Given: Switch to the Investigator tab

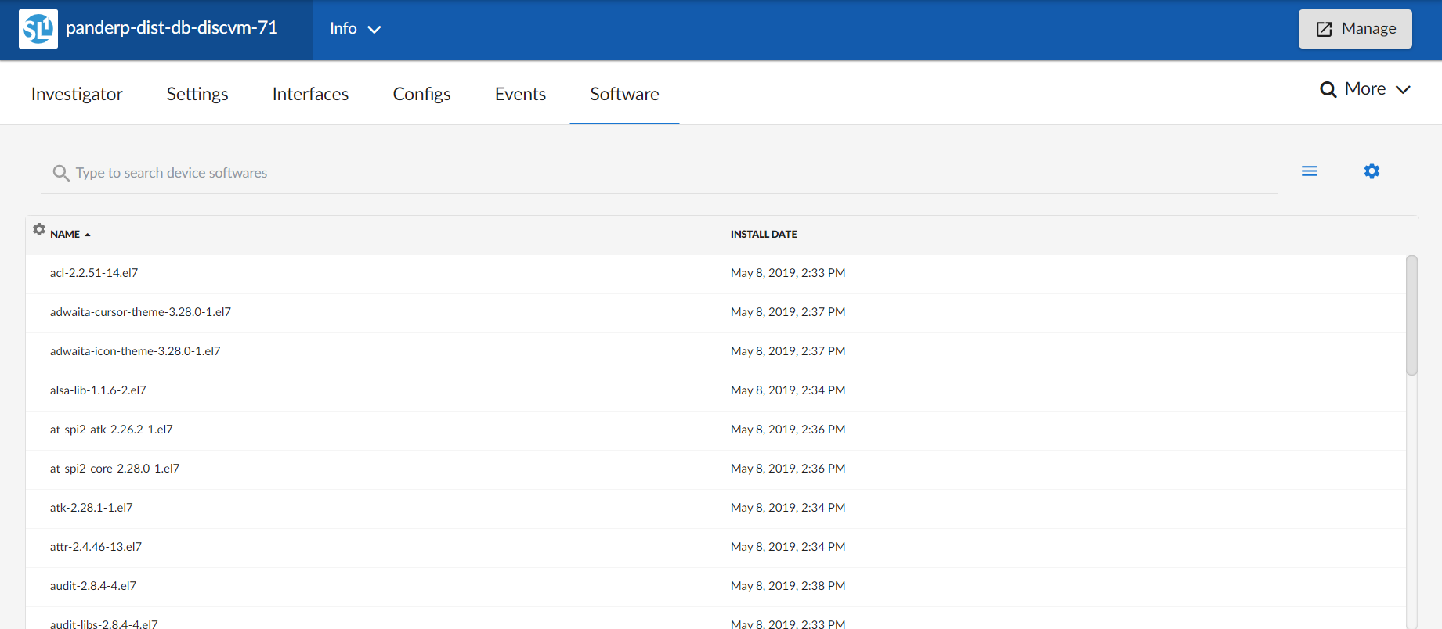Looking at the screenshot, I should pos(77,94).
